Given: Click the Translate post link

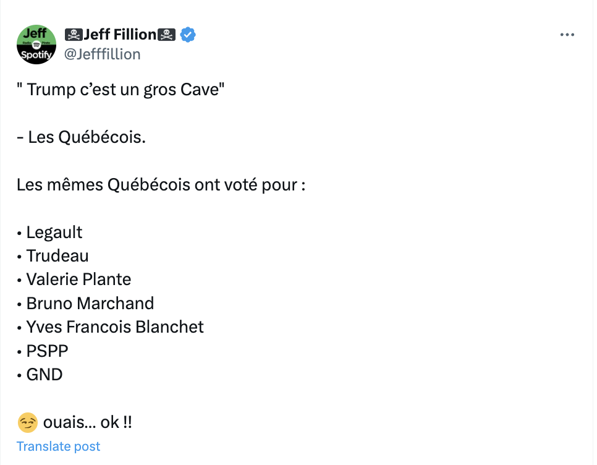Looking at the screenshot, I should pyautogui.click(x=58, y=446).
